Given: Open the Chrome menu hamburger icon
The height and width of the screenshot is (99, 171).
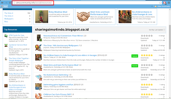Looking at the screenshot, I should tap(169, 3).
